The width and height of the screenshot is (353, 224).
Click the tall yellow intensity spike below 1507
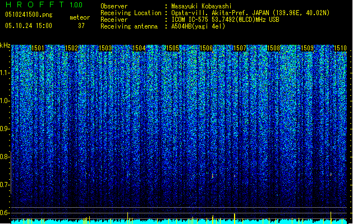pyautogui.click(x=235, y=218)
